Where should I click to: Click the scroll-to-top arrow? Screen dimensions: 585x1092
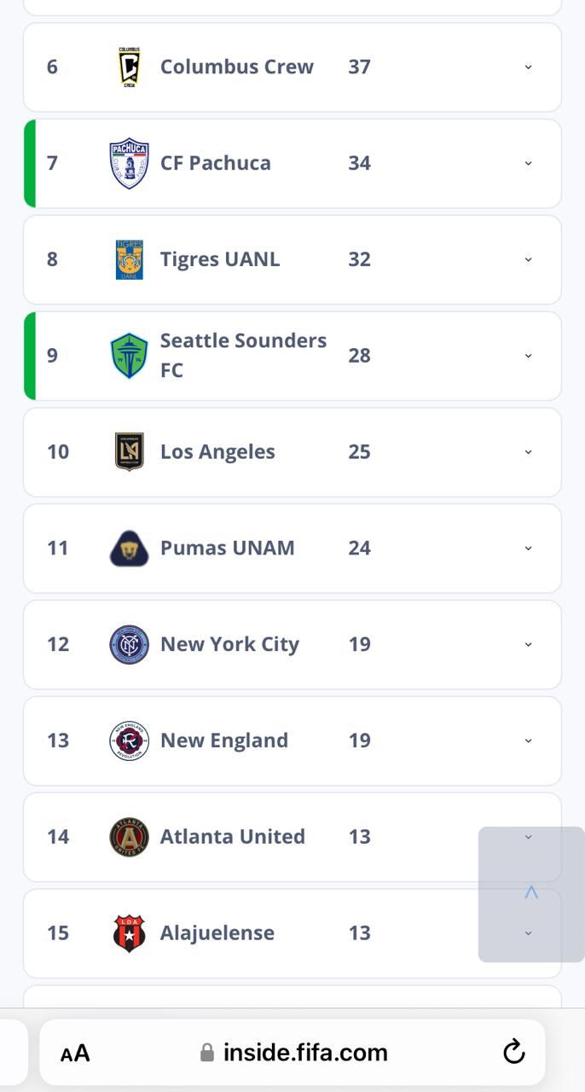point(531,892)
